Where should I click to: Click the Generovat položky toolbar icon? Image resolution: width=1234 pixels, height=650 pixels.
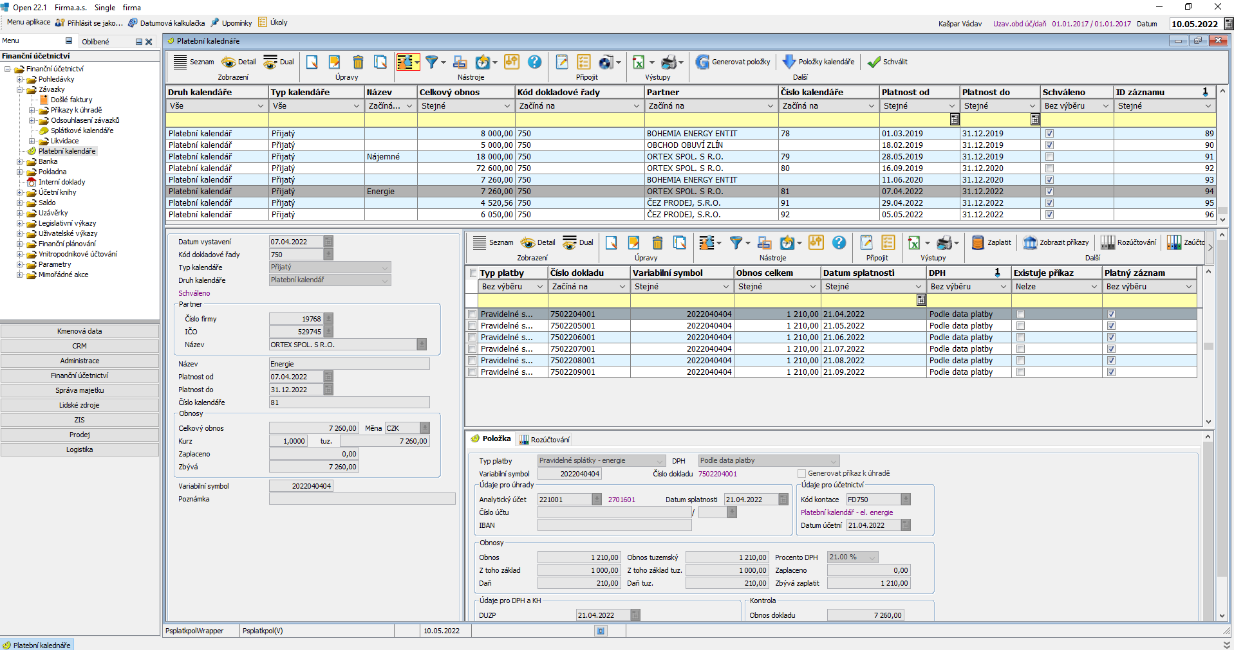(x=702, y=62)
